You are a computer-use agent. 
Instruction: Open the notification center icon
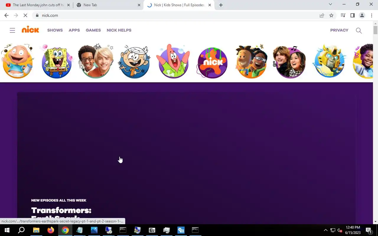click(x=369, y=230)
